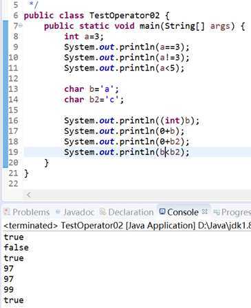Click the Problems tab icon
The height and width of the screenshot is (308, 251).
pyautogui.click(x=7, y=212)
